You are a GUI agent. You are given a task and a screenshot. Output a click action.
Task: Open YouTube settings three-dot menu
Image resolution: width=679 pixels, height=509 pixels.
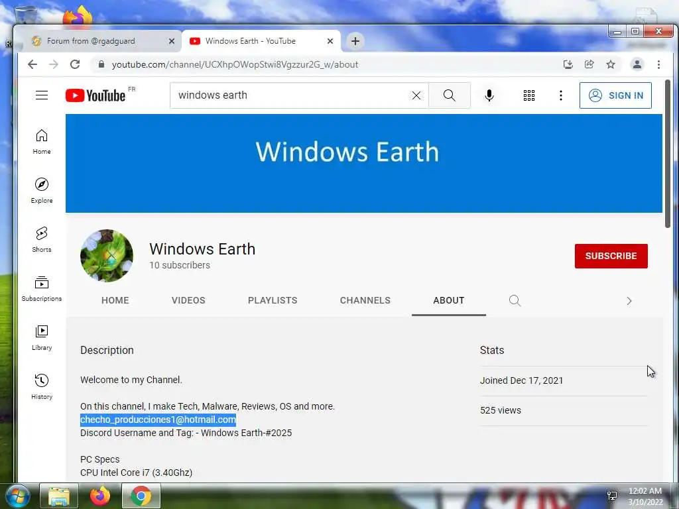561,95
